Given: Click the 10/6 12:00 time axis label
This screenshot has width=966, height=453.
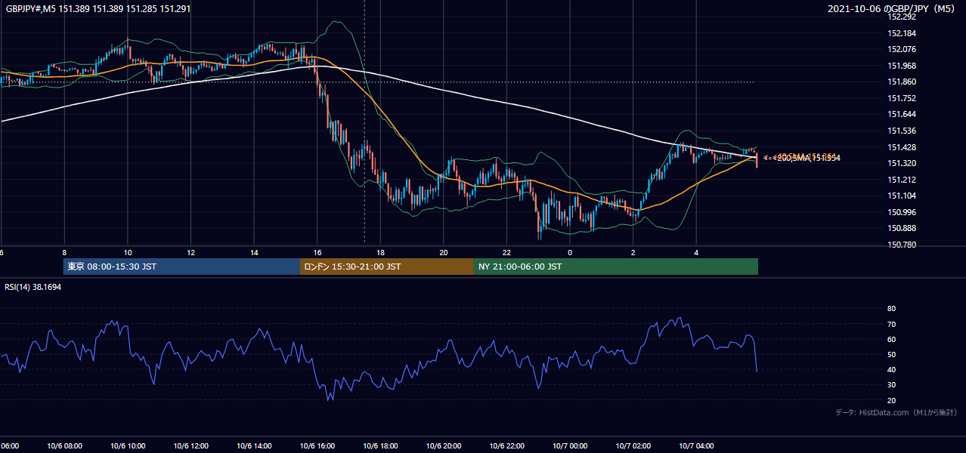Looking at the screenshot, I should (x=190, y=446).
